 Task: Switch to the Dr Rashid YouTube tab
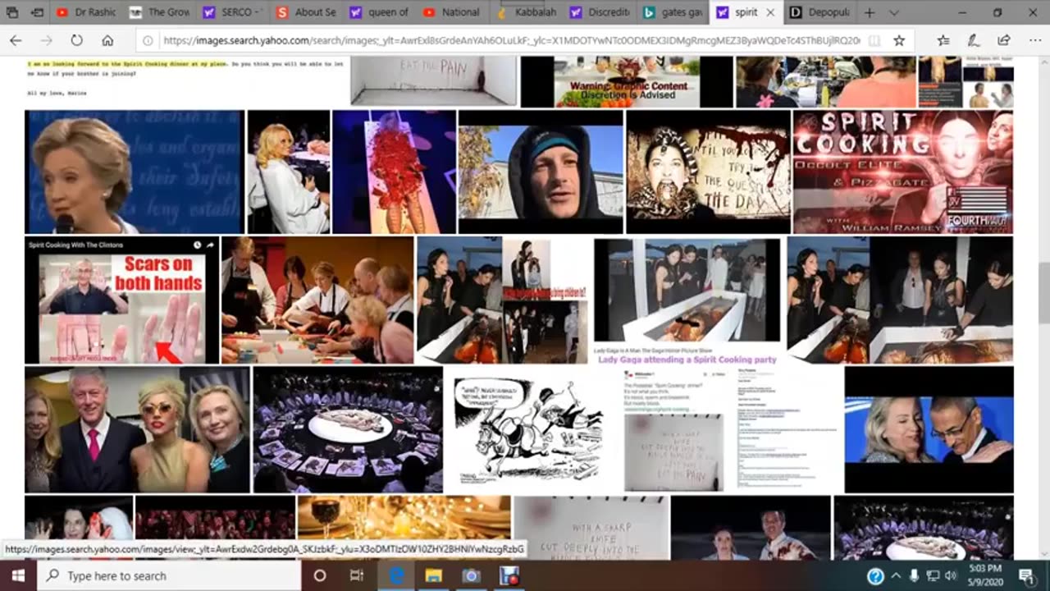pyautogui.click(x=85, y=12)
